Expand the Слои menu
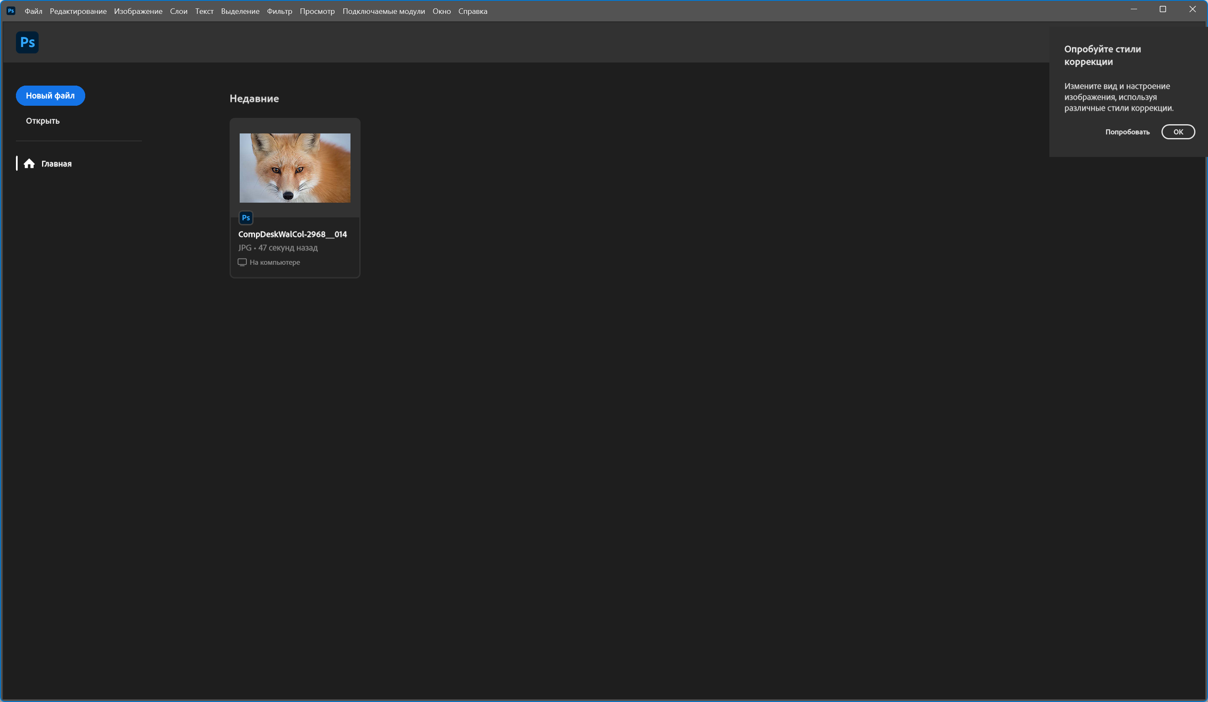Viewport: 1208px width, 702px height. coord(178,11)
